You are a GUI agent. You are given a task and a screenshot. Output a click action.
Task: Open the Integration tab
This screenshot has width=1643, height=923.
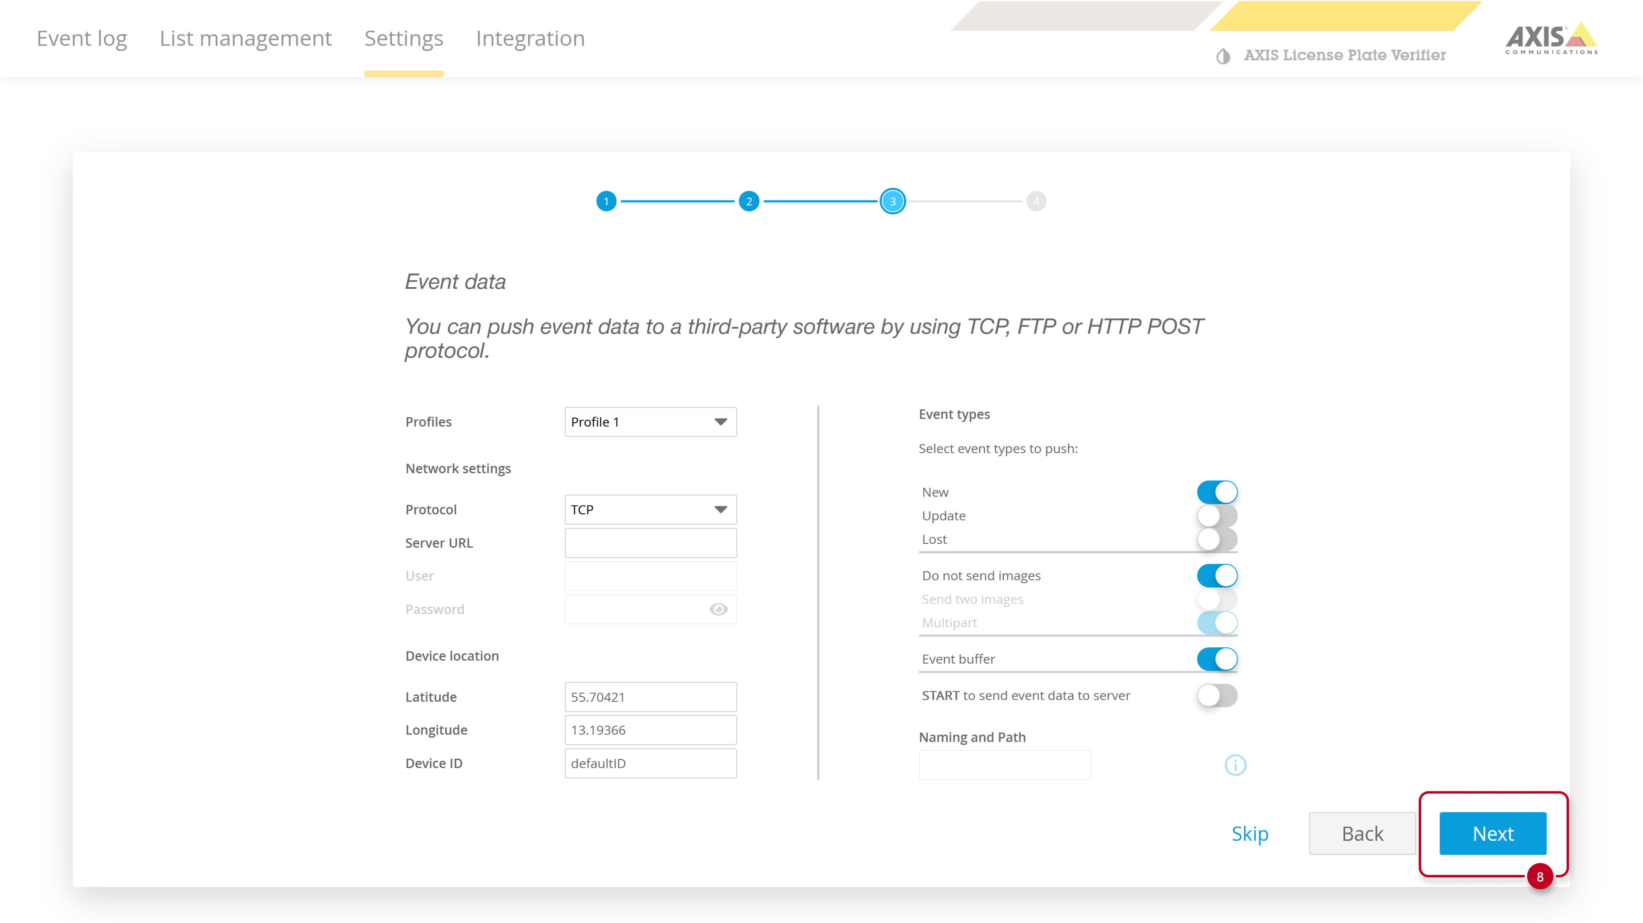530,38
